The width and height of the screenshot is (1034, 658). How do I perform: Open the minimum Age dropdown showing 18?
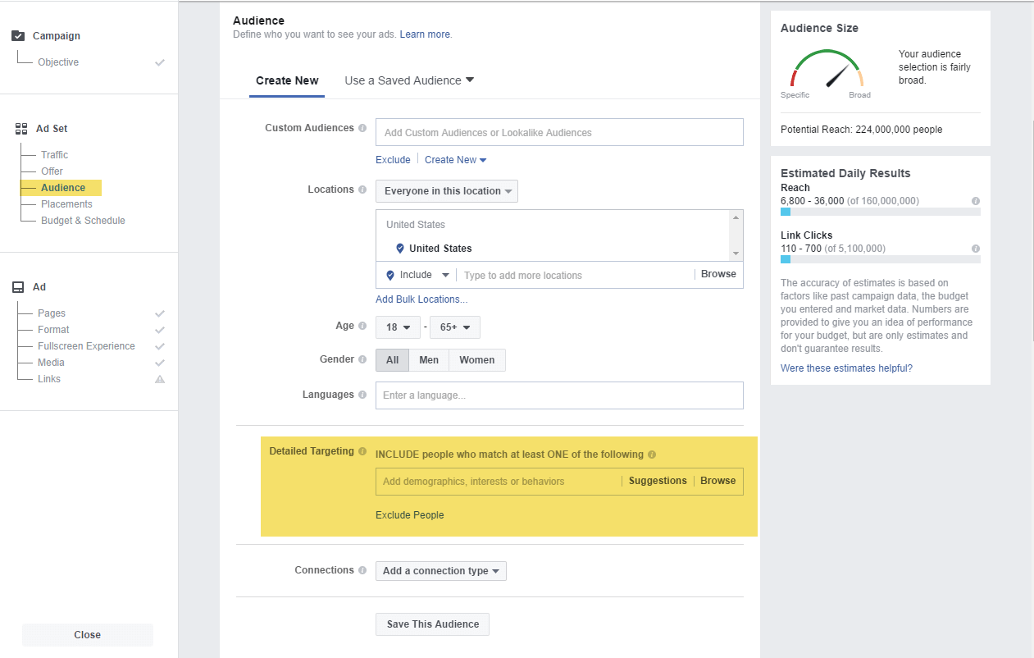[x=398, y=327]
